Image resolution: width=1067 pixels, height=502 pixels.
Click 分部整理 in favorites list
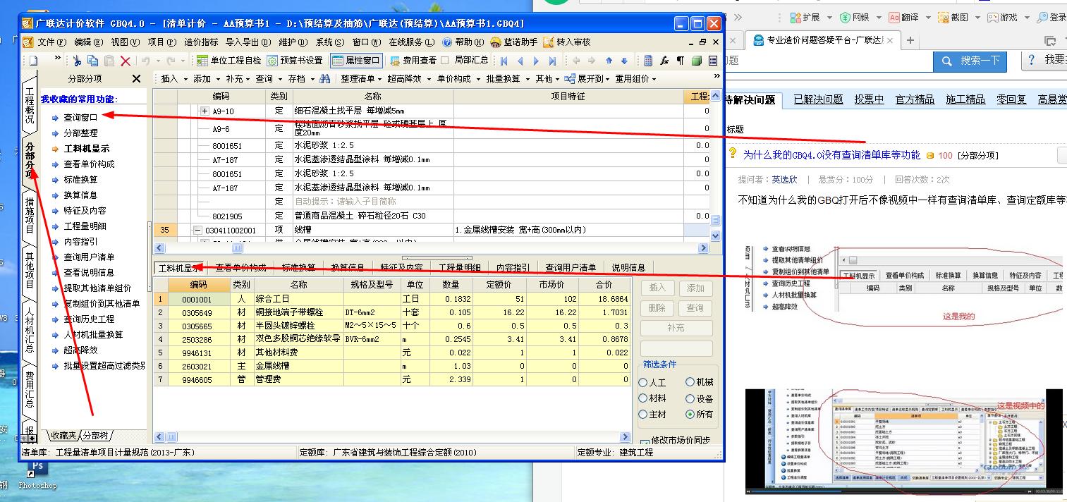click(x=80, y=133)
